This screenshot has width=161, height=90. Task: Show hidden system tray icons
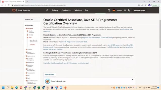(112, 88)
